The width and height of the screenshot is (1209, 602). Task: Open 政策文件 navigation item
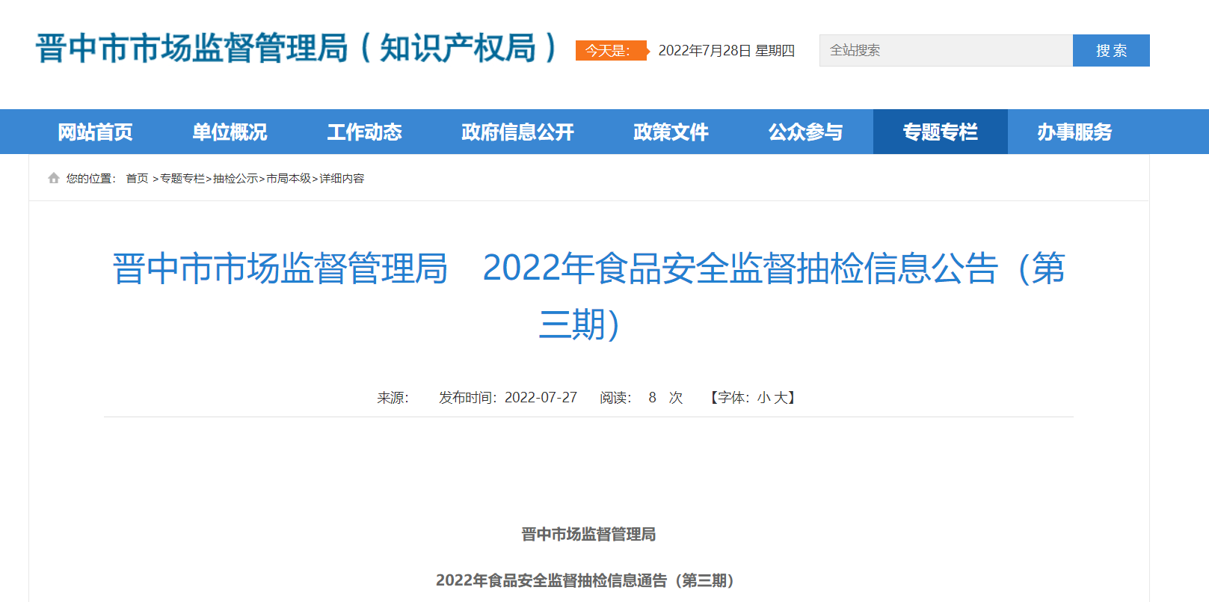671,132
